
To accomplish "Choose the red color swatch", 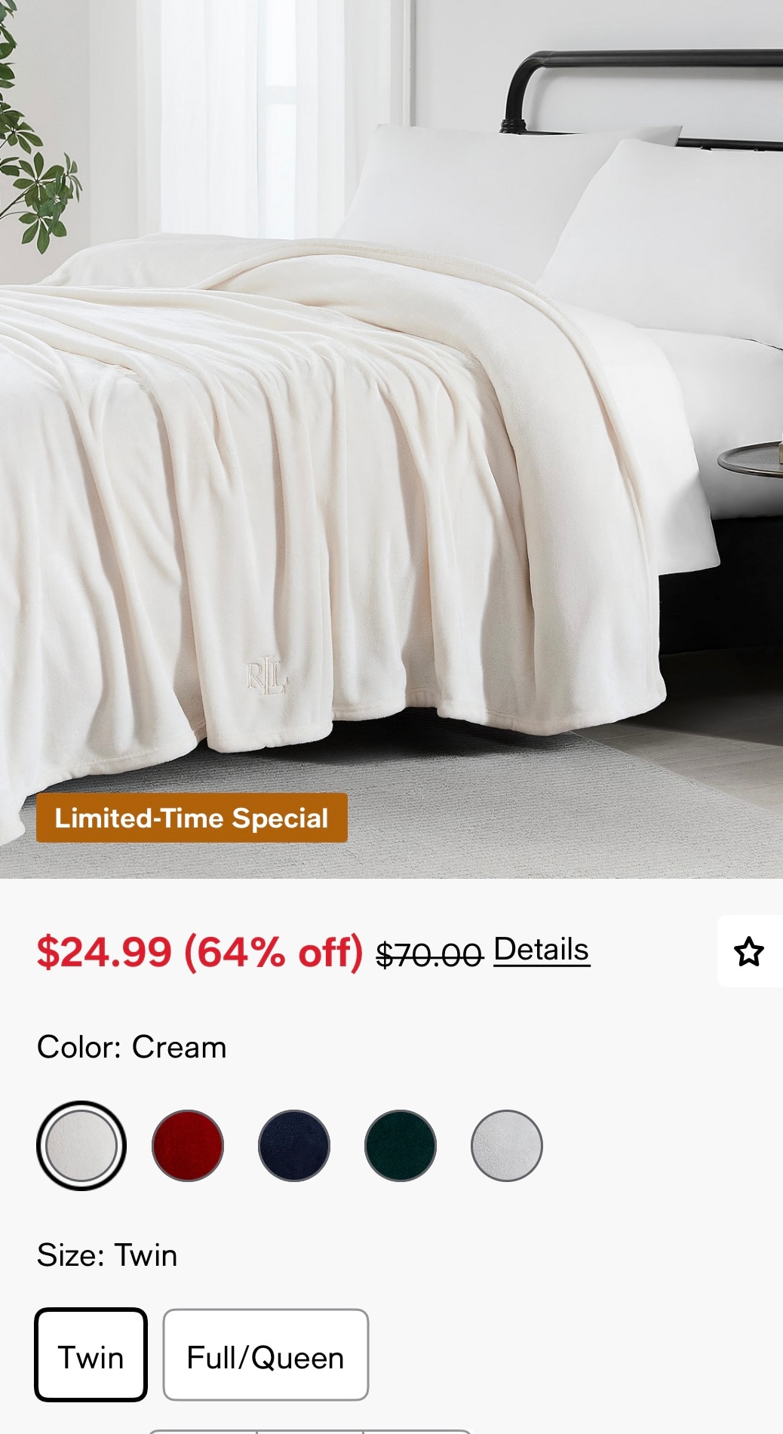I will tap(188, 1146).
